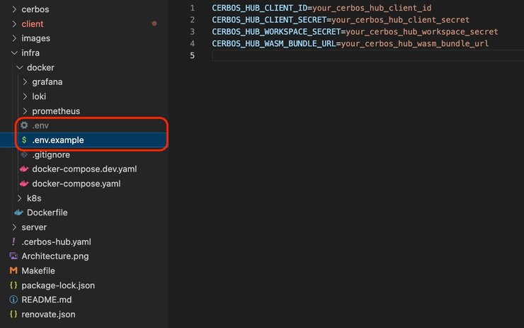Viewport: 524px width, 328px height.
Task: Select the k8s folder name
Action: point(34,198)
